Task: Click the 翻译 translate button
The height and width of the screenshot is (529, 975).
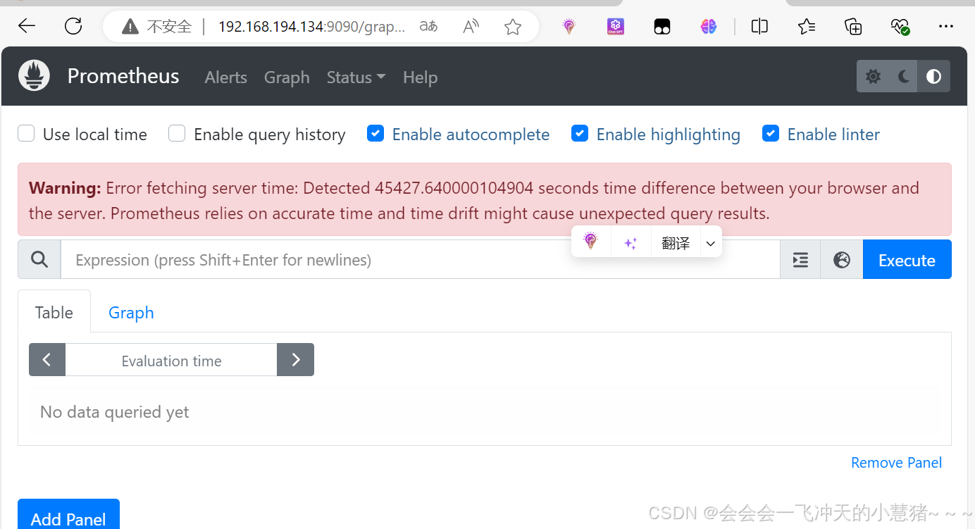Action: click(x=676, y=243)
